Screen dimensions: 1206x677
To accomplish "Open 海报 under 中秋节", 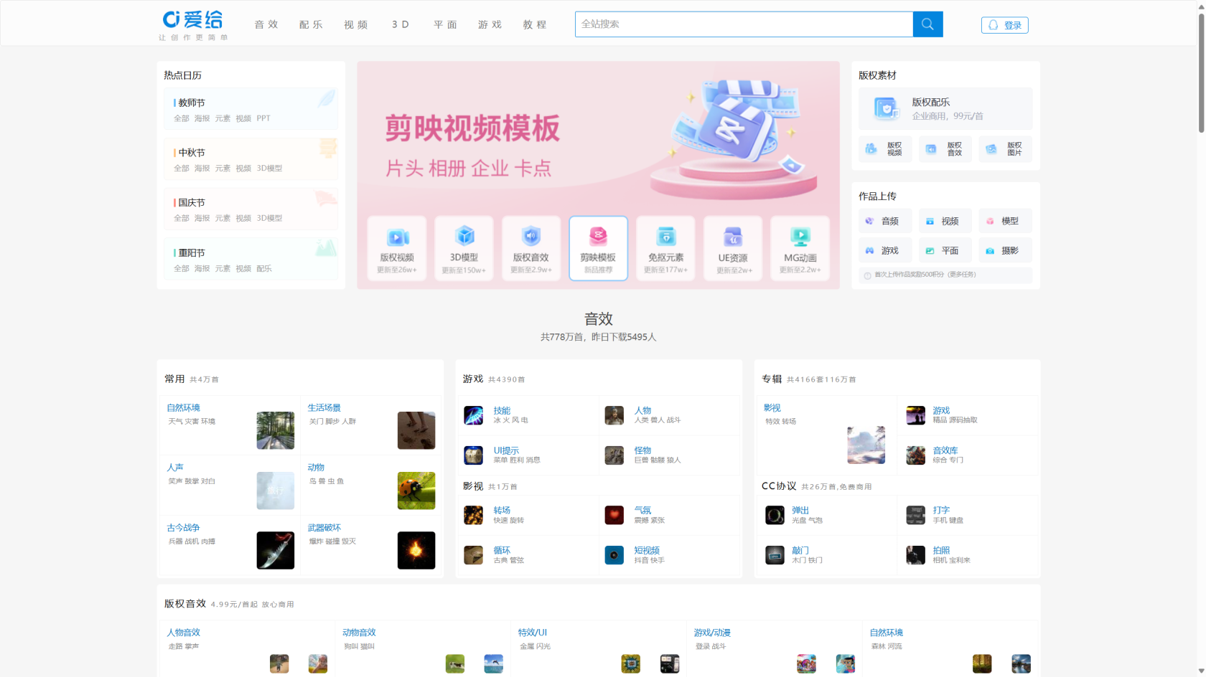I will tap(202, 169).
